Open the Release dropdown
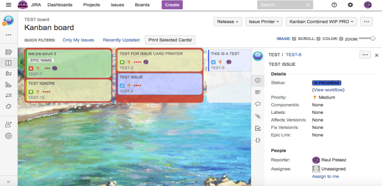Screen dimensions: 382x186 click(x=228, y=22)
